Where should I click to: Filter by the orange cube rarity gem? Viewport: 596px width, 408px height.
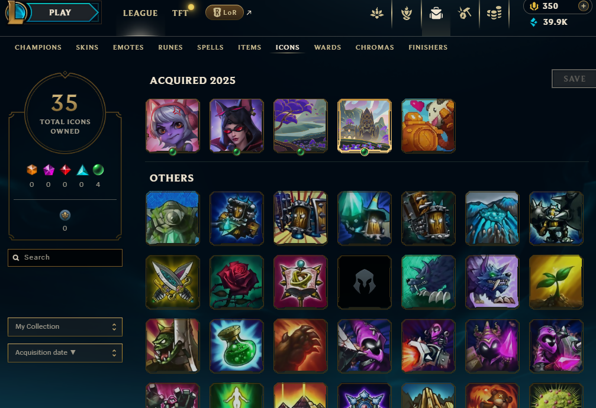pos(32,170)
